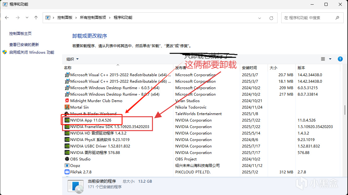Expand the chevron after 控制面板 breadcrumb
This screenshot has width=348, height=195.
[x=76, y=18]
